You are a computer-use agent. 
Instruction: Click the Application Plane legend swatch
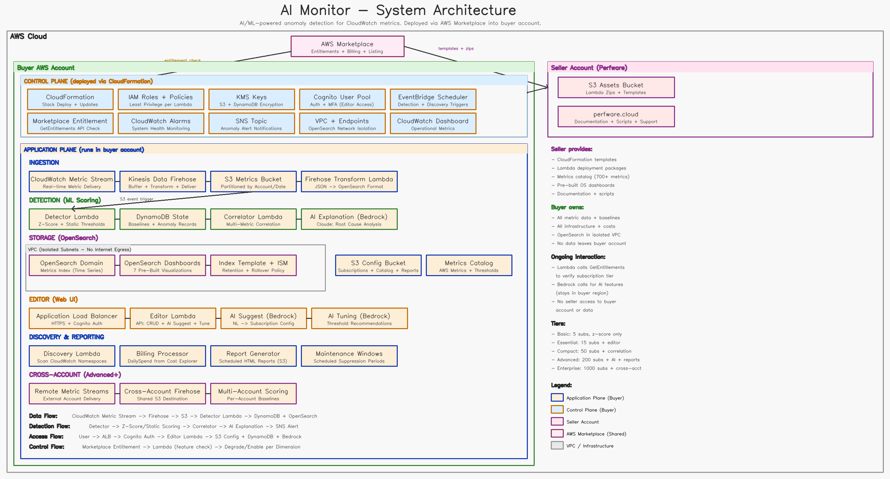tap(557, 398)
